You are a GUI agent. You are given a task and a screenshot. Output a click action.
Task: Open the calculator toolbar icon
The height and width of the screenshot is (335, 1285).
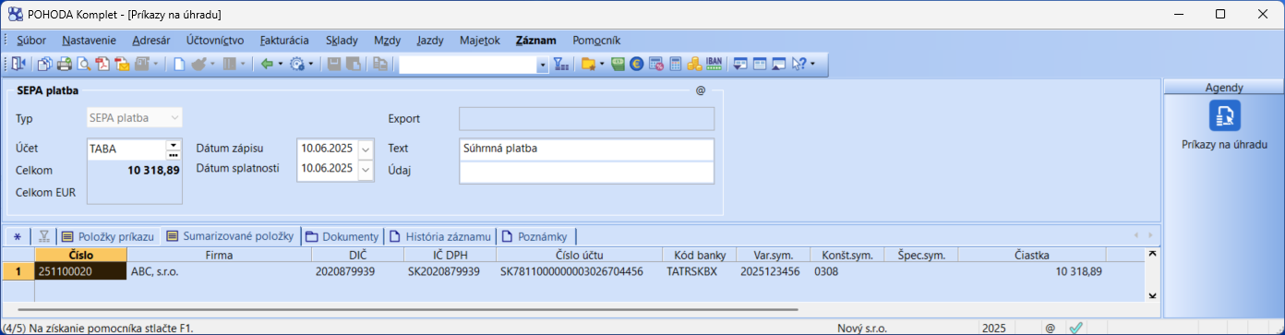click(x=675, y=65)
